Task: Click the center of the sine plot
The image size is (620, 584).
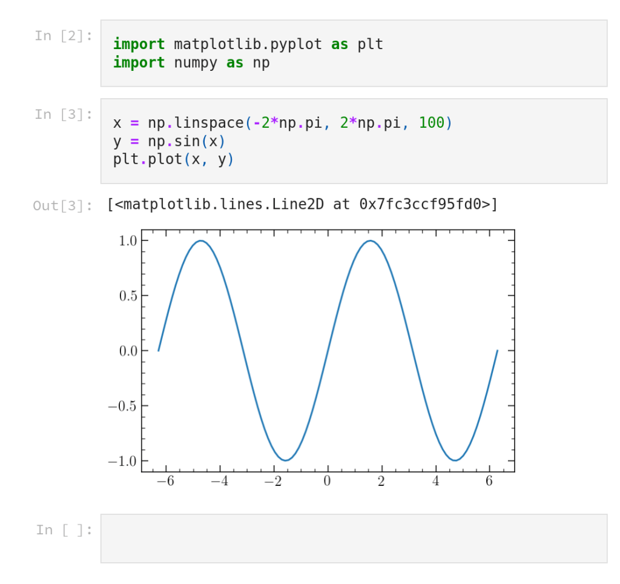Action: click(328, 350)
